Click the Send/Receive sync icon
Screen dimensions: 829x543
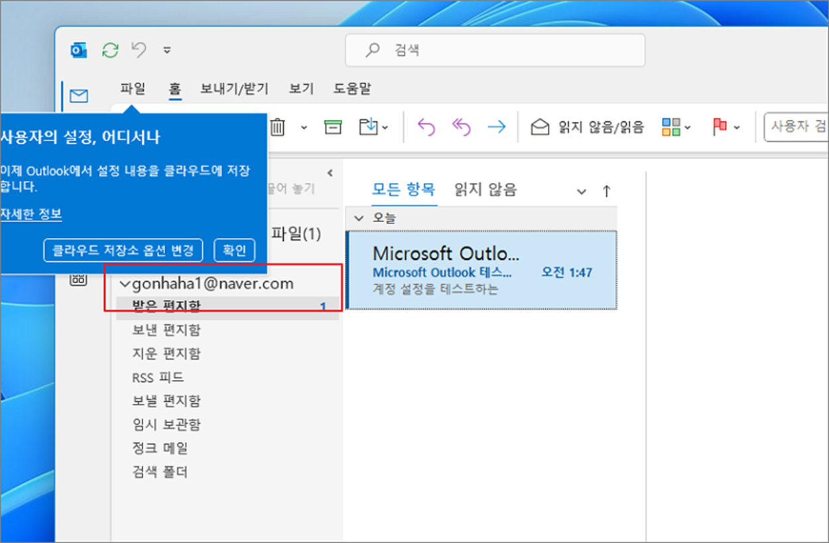[110, 50]
